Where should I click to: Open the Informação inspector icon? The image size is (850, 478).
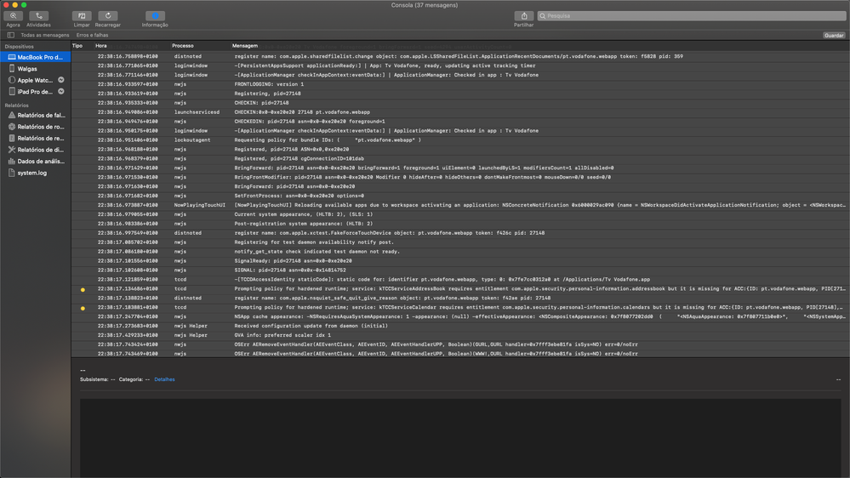click(155, 16)
